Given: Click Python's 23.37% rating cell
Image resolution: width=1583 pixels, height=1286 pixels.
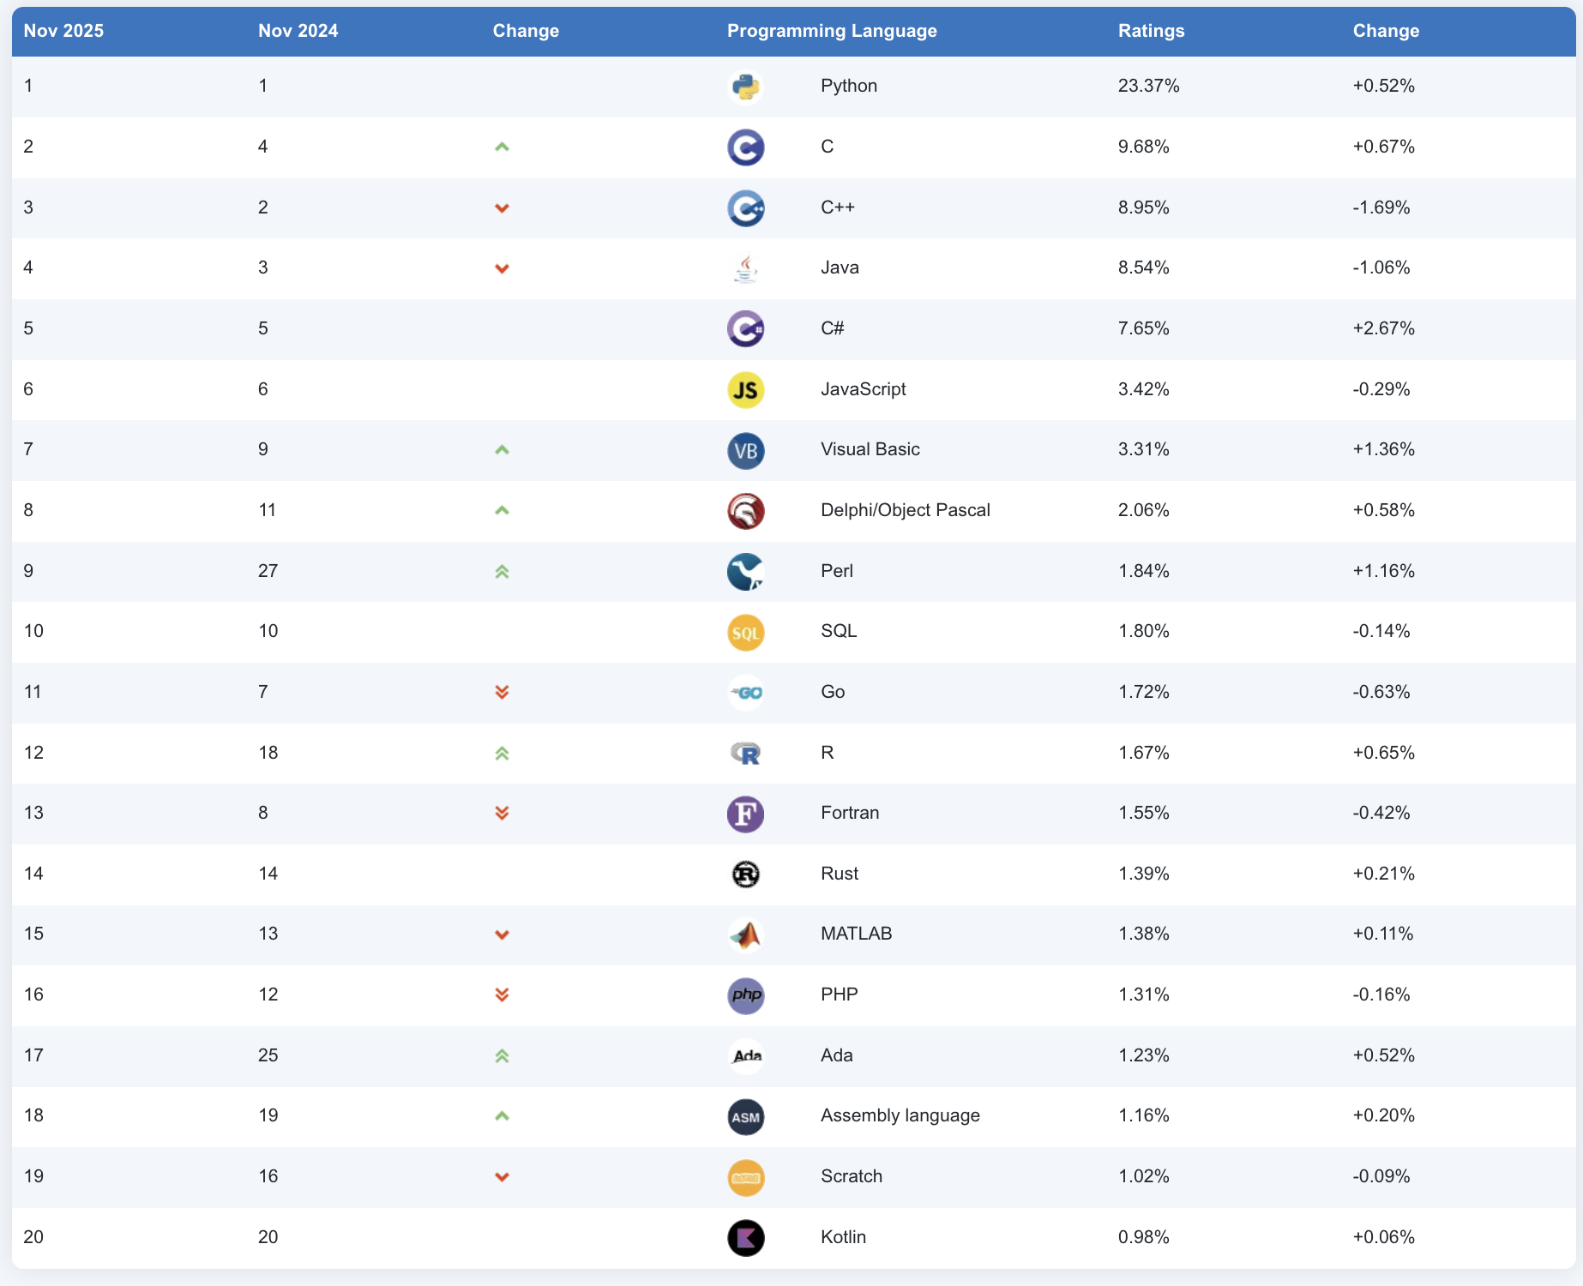Looking at the screenshot, I should (1148, 86).
